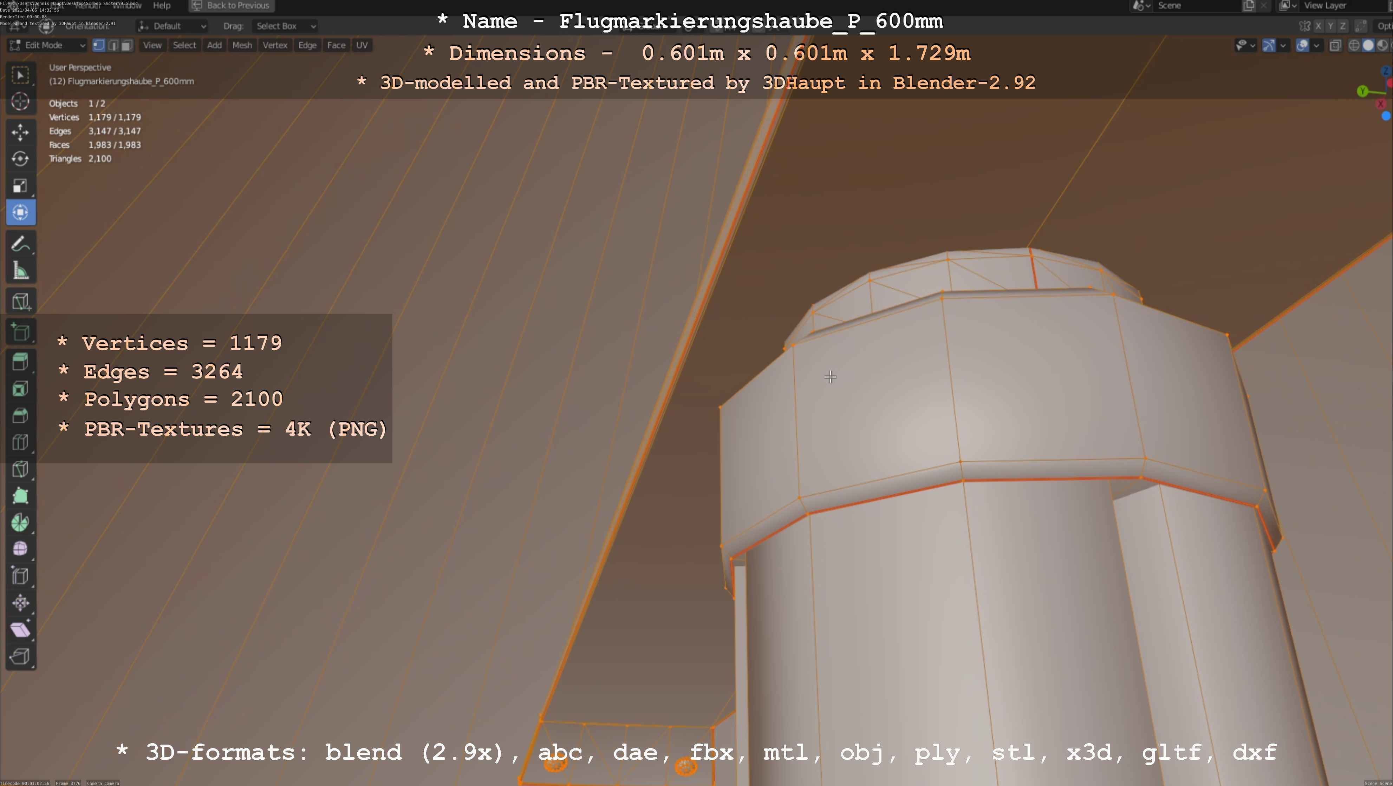Select the Select Box tool
This screenshot has height=786, width=1393.
[20, 74]
